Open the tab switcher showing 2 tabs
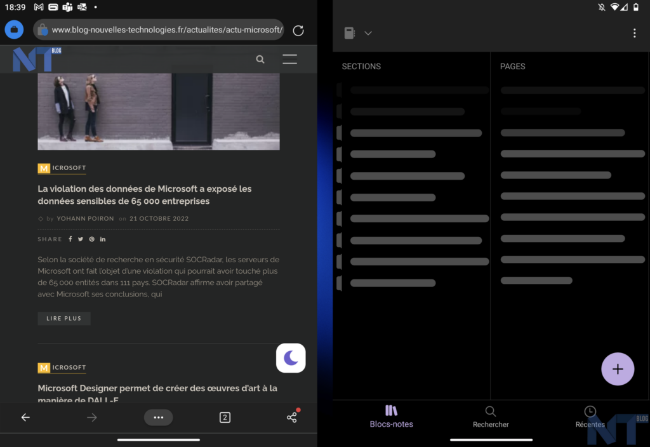 [x=225, y=417]
